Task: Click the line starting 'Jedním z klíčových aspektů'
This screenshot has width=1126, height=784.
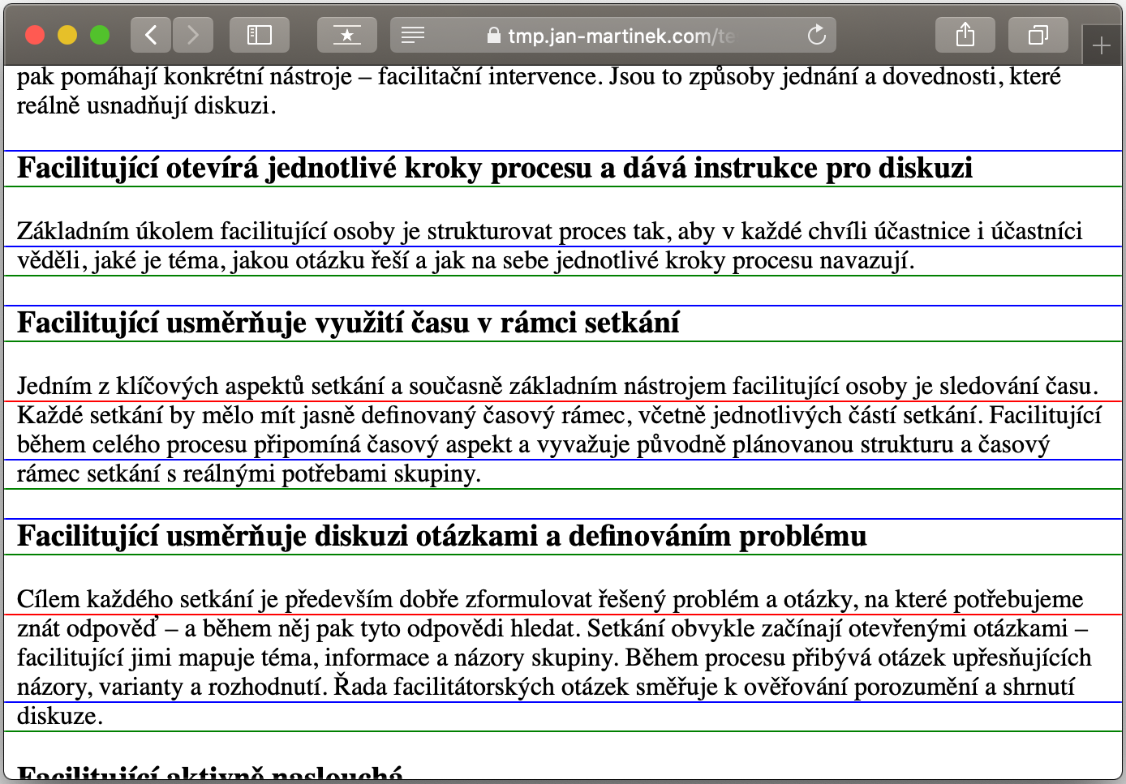Action: click(x=557, y=387)
